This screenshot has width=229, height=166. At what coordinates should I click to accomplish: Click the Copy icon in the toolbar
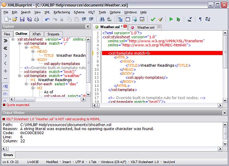pyautogui.click(x=69, y=19)
